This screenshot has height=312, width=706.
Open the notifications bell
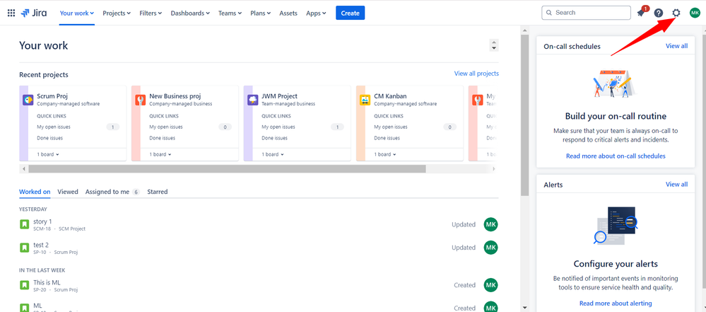tap(641, 13)
